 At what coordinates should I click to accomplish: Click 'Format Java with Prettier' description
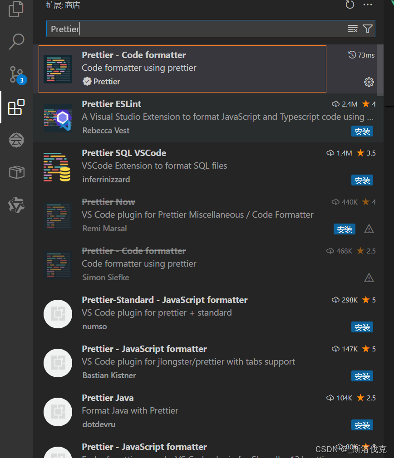point(130,411)
